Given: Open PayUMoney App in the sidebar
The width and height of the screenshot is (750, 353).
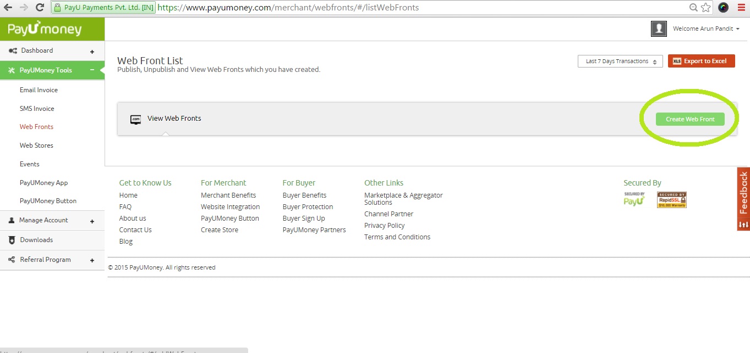Looking at the screenshot, I should [44, 183].
